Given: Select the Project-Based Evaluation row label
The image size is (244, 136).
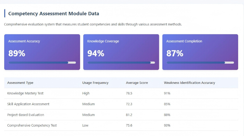Looking at the screenshot, I should [x=26, y=115].
